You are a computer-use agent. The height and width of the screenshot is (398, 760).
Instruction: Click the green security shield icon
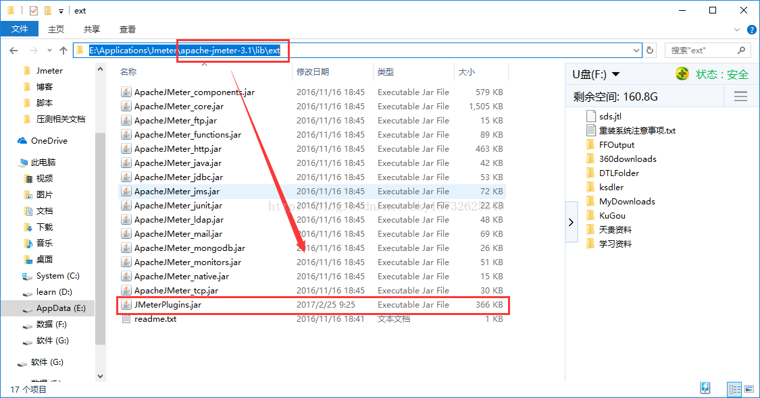point(682,74)
